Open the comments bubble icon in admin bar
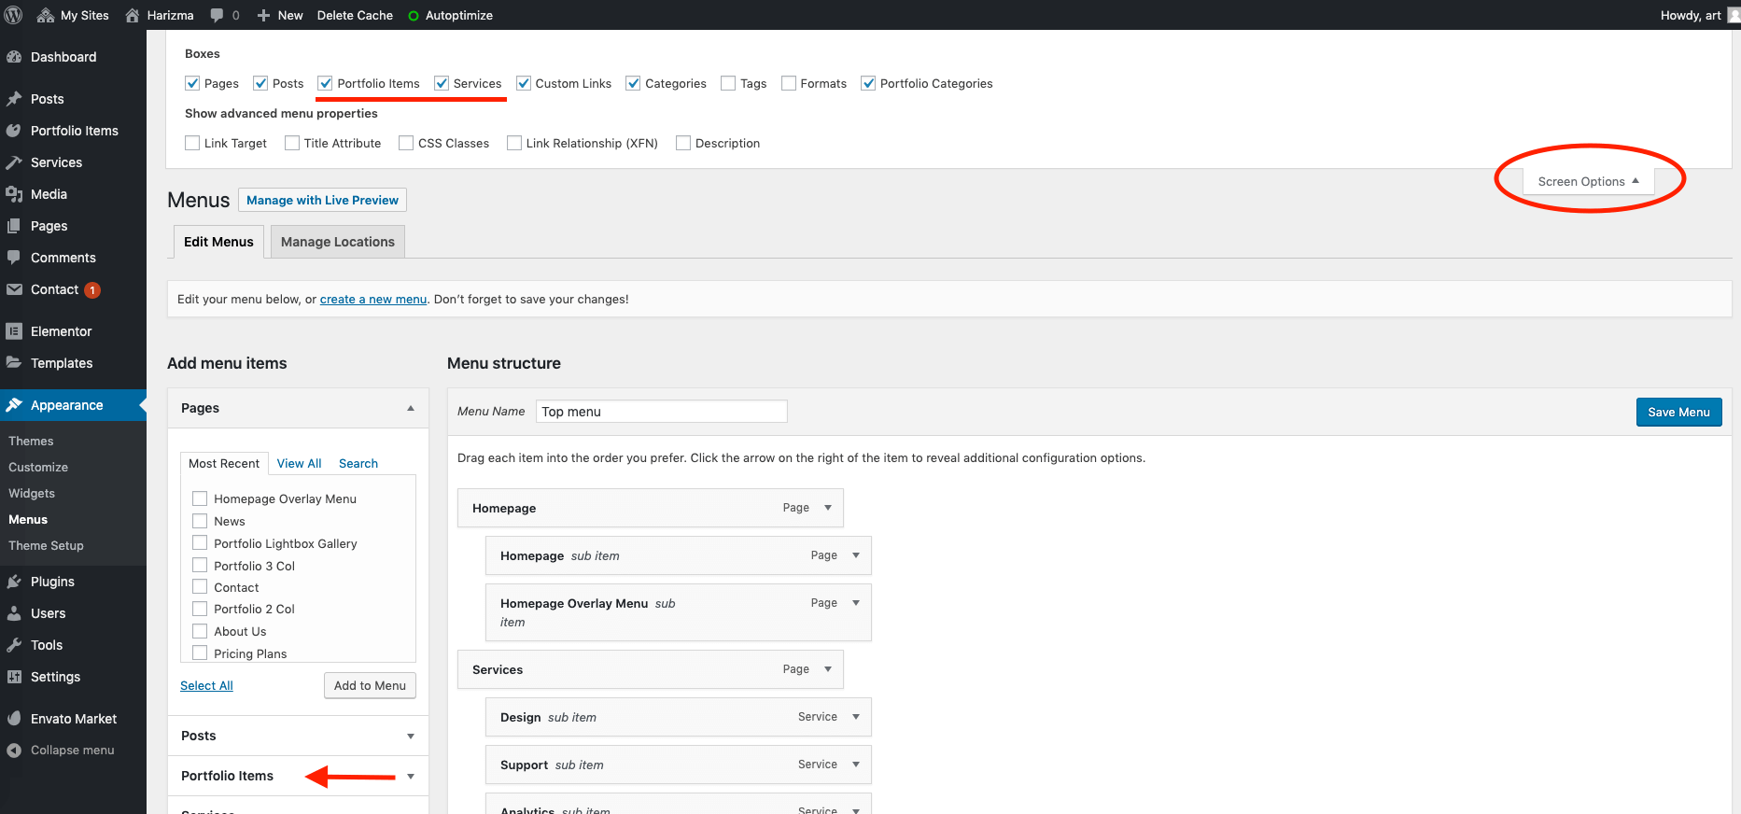This screenshot has width=1741, height=814. [218, 15]
